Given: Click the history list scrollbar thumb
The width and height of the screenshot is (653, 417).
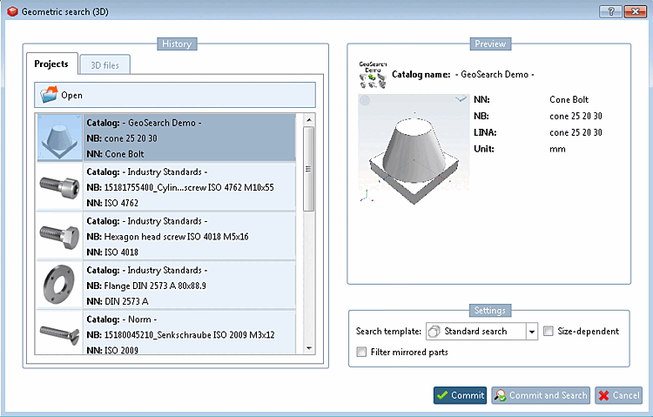Looking at the screenshot, I should pyautogui.click(x=308, y=169).
